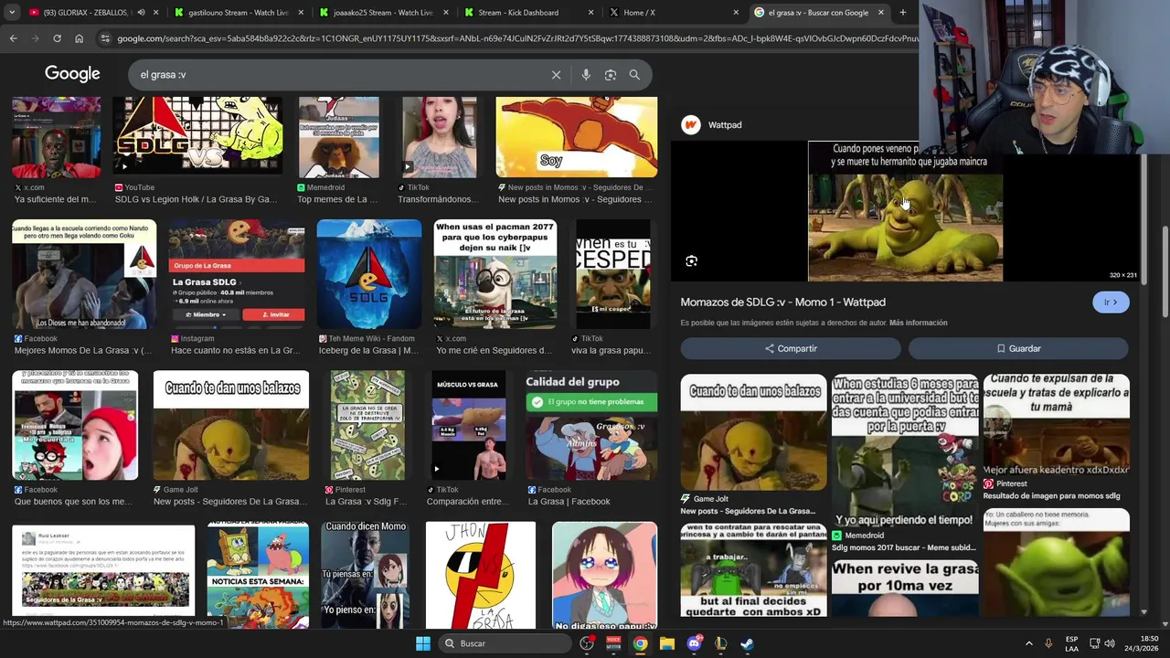Open Cuando te dan unos balazos Game Jolt result
The height and width of the screenshot is (658, 1170).
click(231, 425)
